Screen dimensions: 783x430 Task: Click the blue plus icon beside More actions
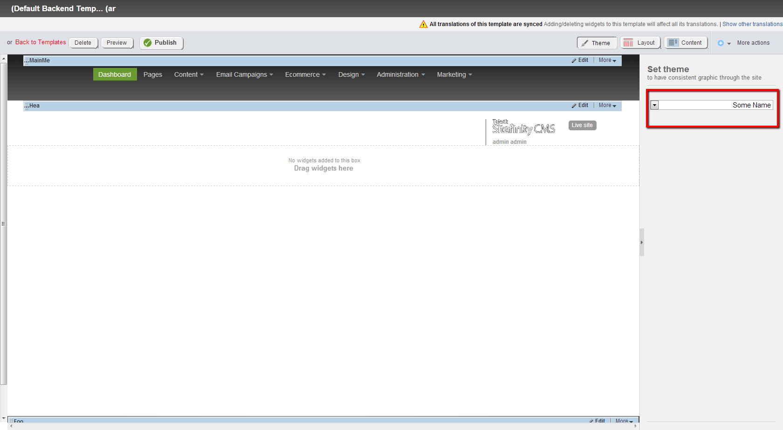coord(721,43)
